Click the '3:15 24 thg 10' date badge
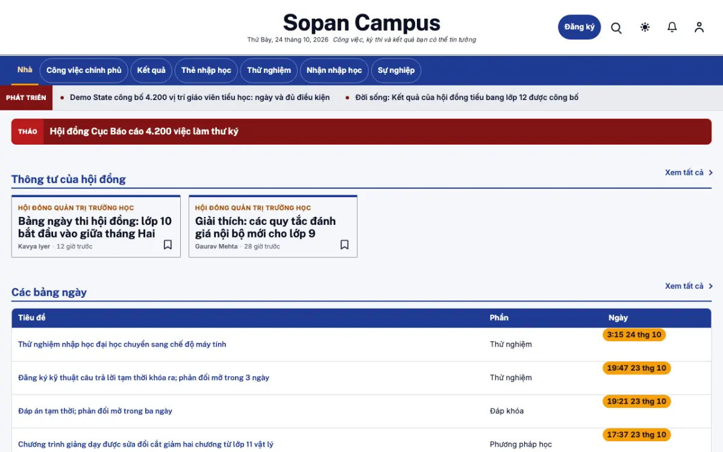 click(634, 335)
